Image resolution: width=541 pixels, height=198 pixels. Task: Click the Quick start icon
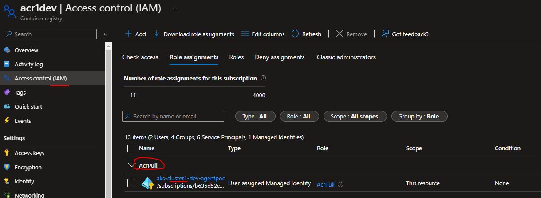tap(7, 107)
